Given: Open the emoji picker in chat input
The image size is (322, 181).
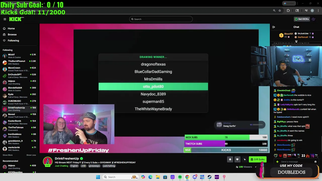Looking at the screenshot, I should 315,162.
